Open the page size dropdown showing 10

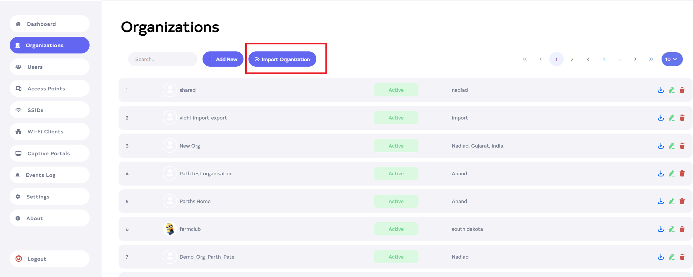[672, 59]
